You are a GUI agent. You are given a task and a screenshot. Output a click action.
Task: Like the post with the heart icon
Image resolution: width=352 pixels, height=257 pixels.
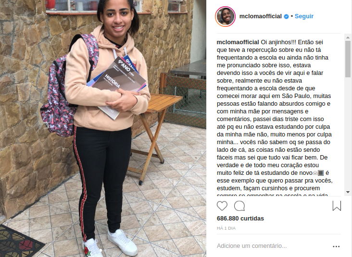[x=222, y=206]
